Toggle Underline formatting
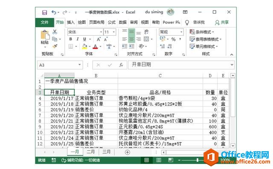Screen dimensions: 273x169 pos(84,39)
